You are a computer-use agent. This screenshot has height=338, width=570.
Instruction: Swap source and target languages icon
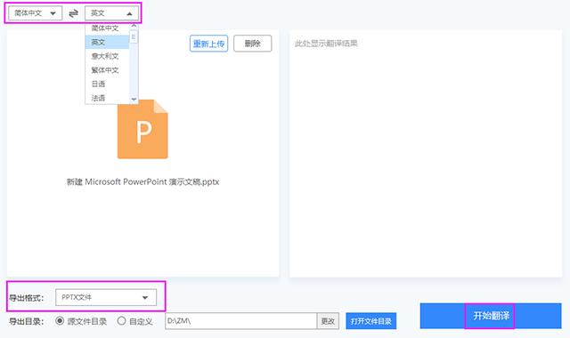tap(73, 13)
